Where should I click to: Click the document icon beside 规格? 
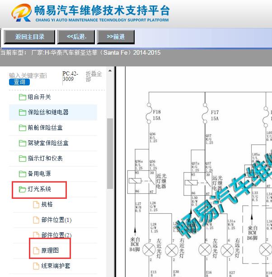click(x=36, y=205)
